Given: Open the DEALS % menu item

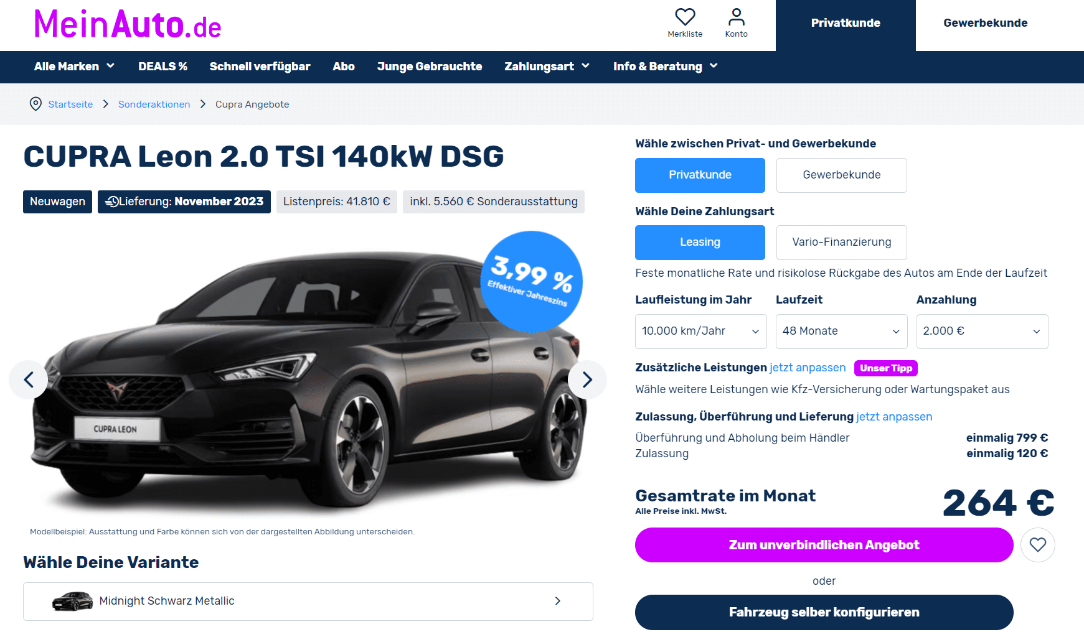Looking at the screenshot, I should tap(163, 67).
